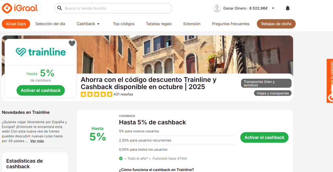Click the search magnifier icon
333x172 pixels.
(60, 8)
